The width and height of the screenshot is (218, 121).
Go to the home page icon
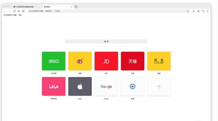(x=19, y=11)
